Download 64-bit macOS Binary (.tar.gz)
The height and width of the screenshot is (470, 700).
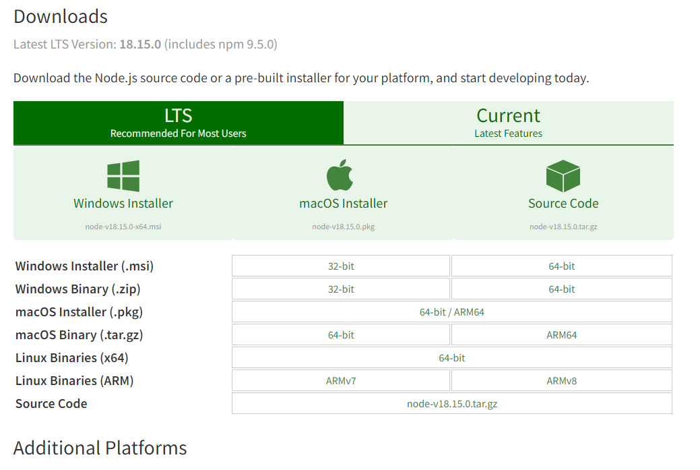coord(341,335)
